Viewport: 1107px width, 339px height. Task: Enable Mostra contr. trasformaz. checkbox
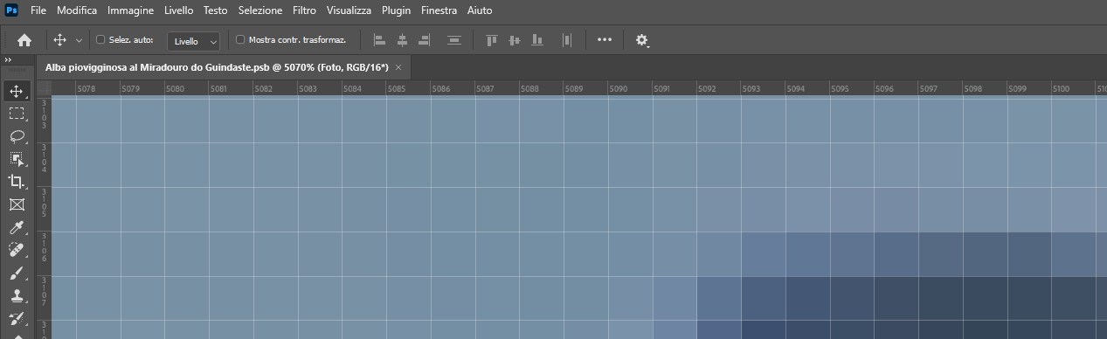pos(240,39)
